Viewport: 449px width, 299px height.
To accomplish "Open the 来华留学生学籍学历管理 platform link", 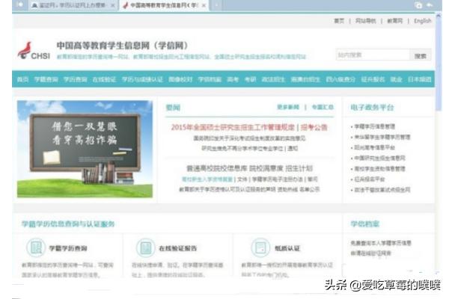I will (x=382, y=137).
